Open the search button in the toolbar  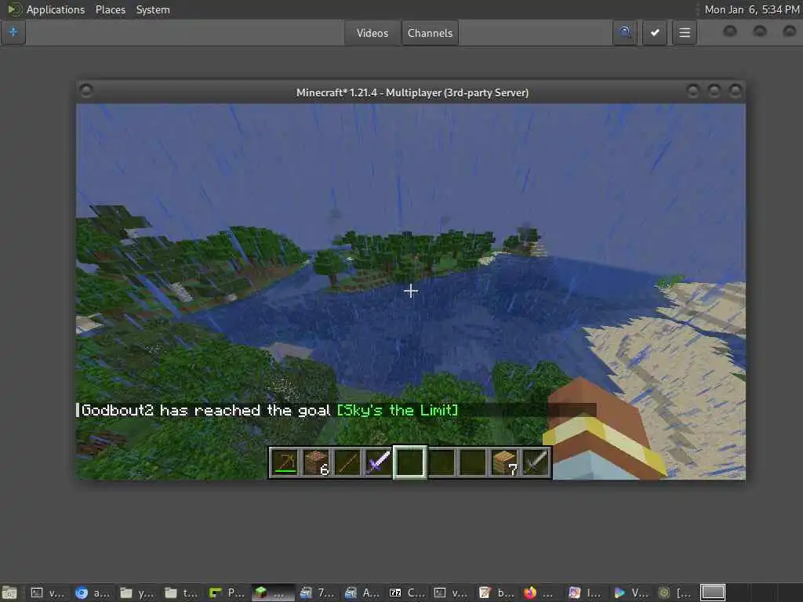[625, 32]
